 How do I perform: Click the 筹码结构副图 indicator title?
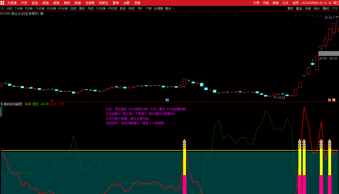click(13, 104)
